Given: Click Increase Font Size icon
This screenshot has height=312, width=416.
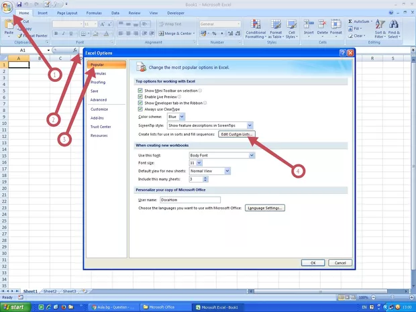Looking at the screenshot, I should click(x=102, y=24).
